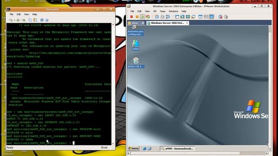The image size is (278, 156).
Task: Power off the VM with red stop icon
Action: (x=131, y=16)
